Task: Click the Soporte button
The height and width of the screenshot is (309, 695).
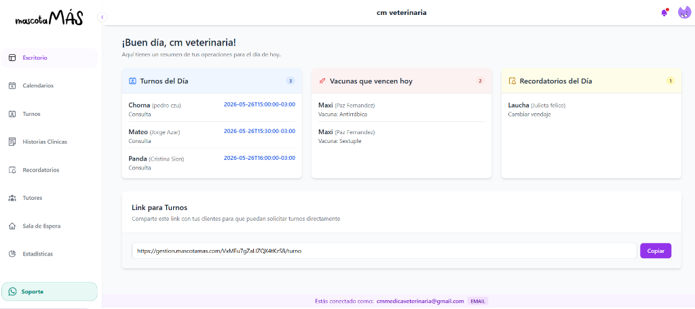Action: pyautogui.click(x=49, y=291)
